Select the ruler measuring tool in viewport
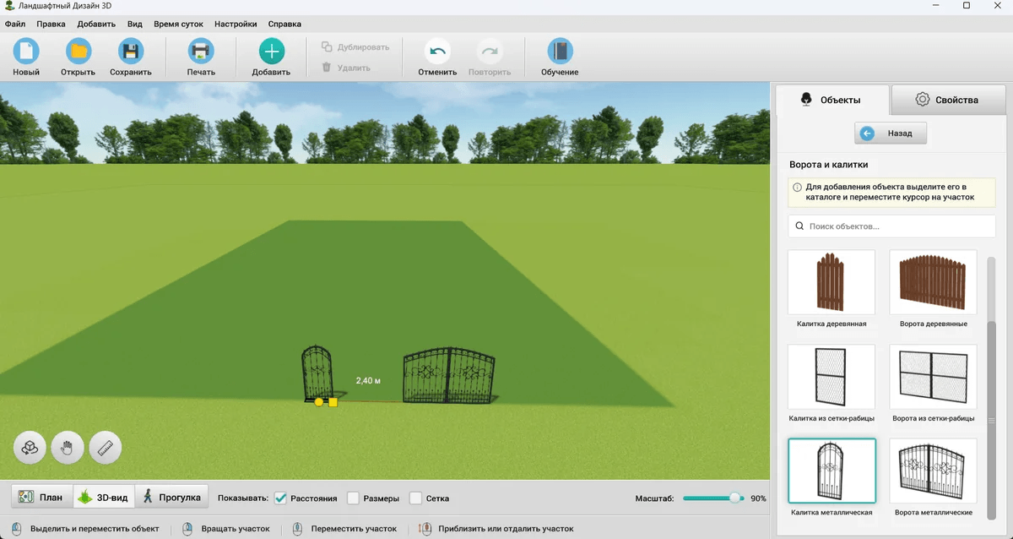The height and width of the screenshot is (539, 1013). pyautogui.click(x=106, y=448)
